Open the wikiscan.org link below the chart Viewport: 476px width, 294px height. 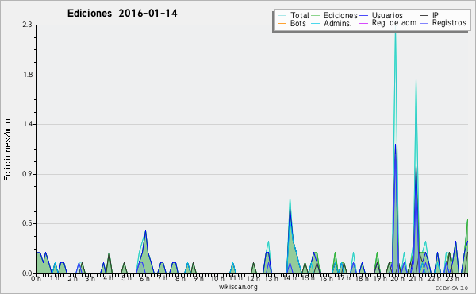(238, 287)
